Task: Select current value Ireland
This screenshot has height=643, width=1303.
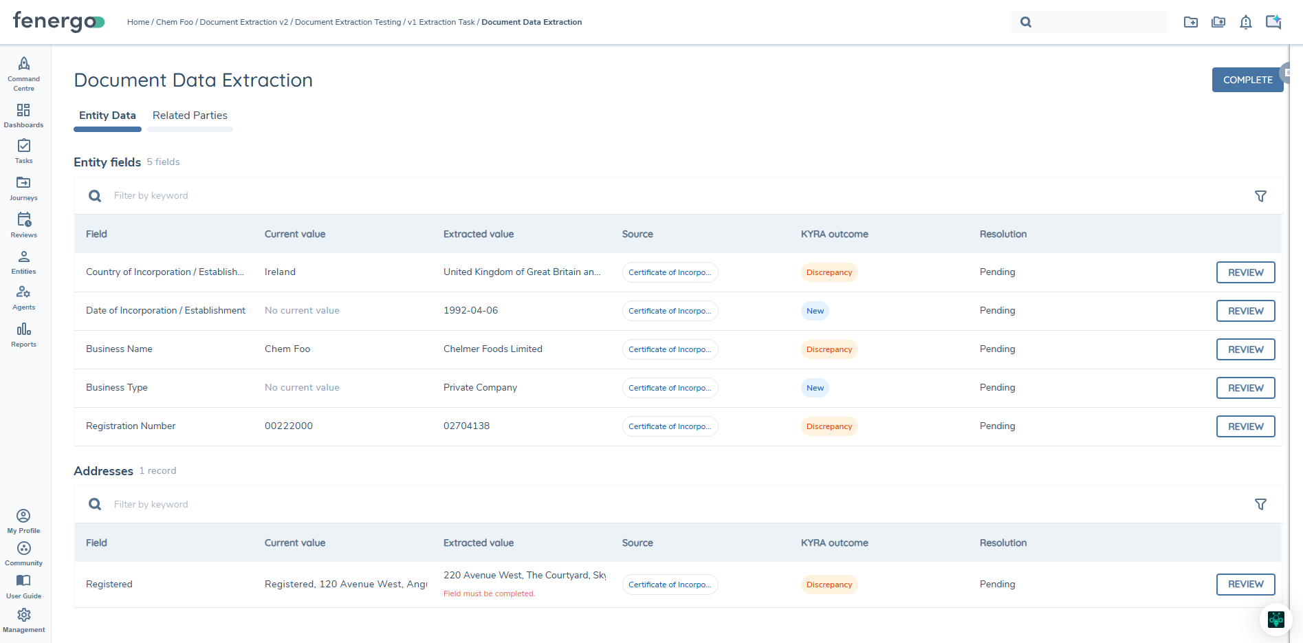Action: 280,272
